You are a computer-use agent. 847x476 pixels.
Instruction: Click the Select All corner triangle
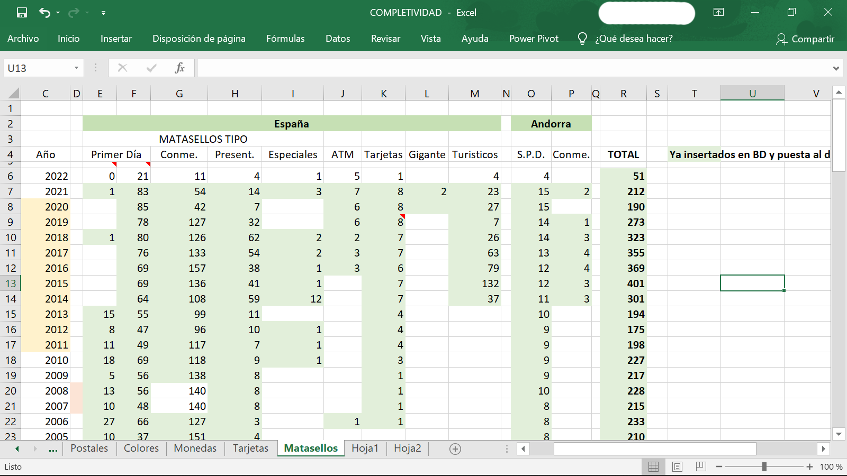(x=13, y=94)
